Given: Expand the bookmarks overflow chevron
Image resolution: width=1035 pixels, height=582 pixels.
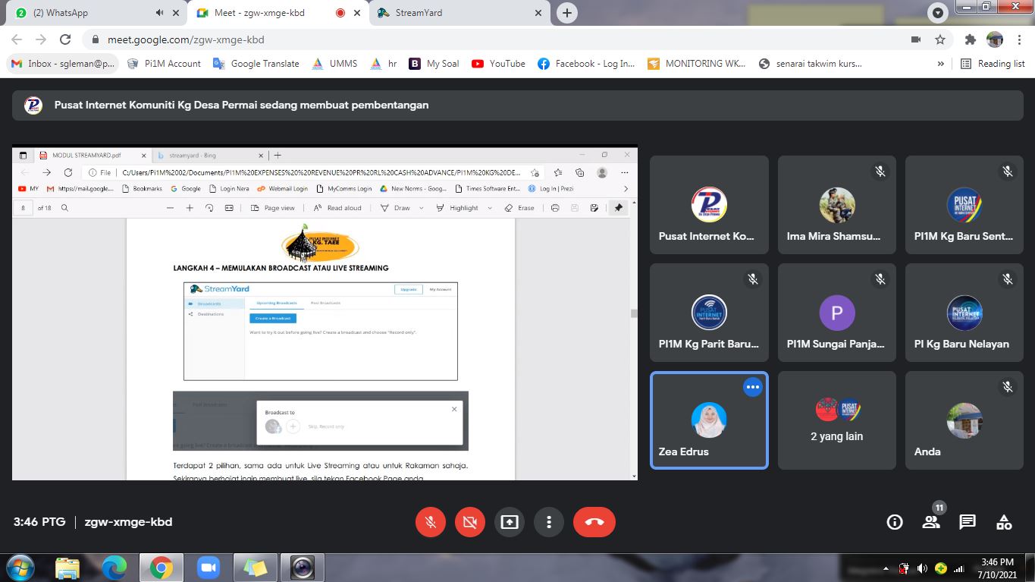Looking at the screenshot, I should click(941, 64).
